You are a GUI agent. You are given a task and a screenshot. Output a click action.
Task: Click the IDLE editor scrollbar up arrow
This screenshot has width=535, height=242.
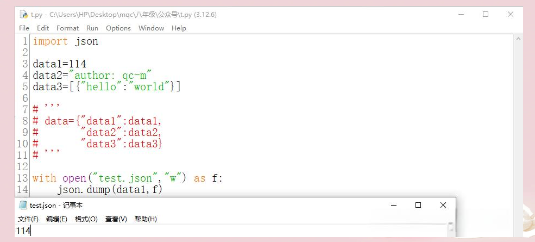(518, 39)
